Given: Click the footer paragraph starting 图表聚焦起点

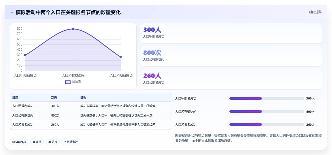Looking at the screenshot, I should click(248, 138).
